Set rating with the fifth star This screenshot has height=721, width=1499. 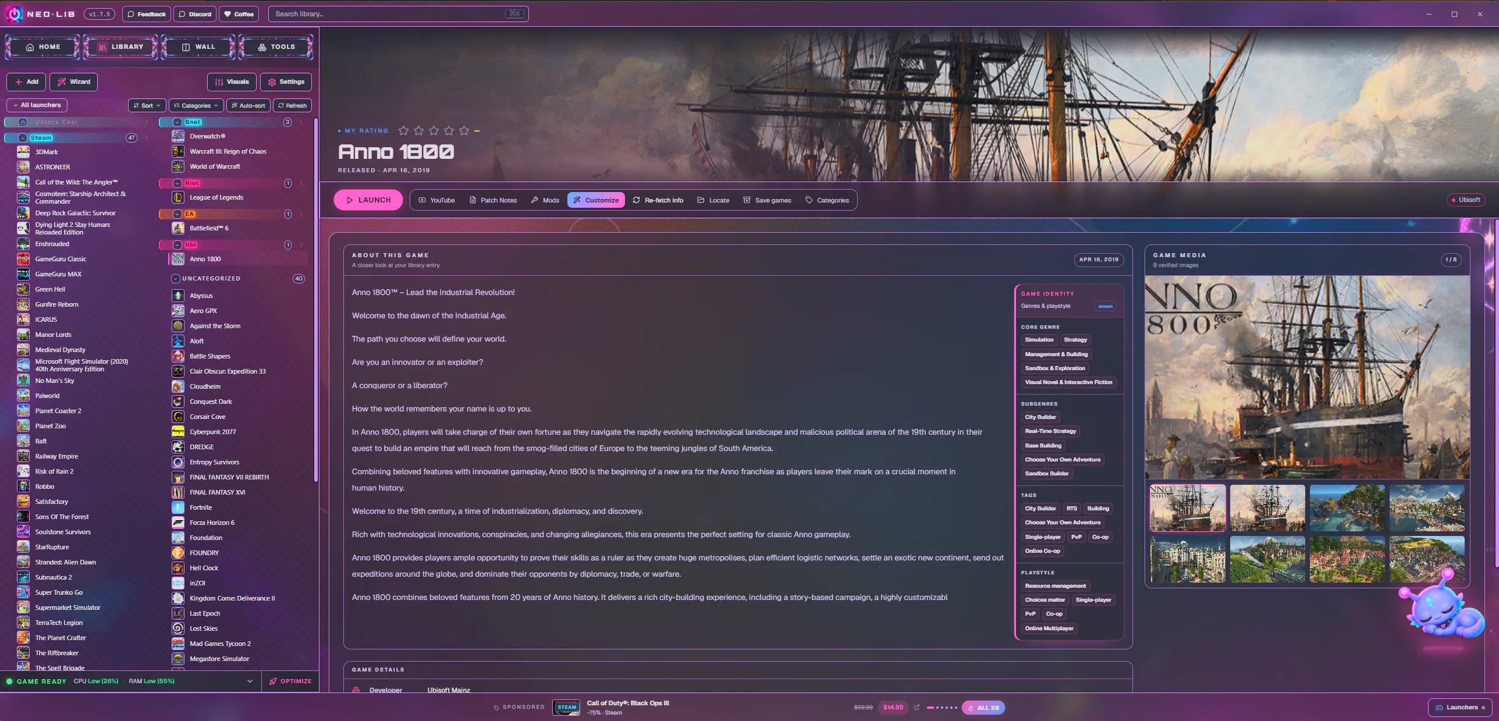click(x=464, y=131)
